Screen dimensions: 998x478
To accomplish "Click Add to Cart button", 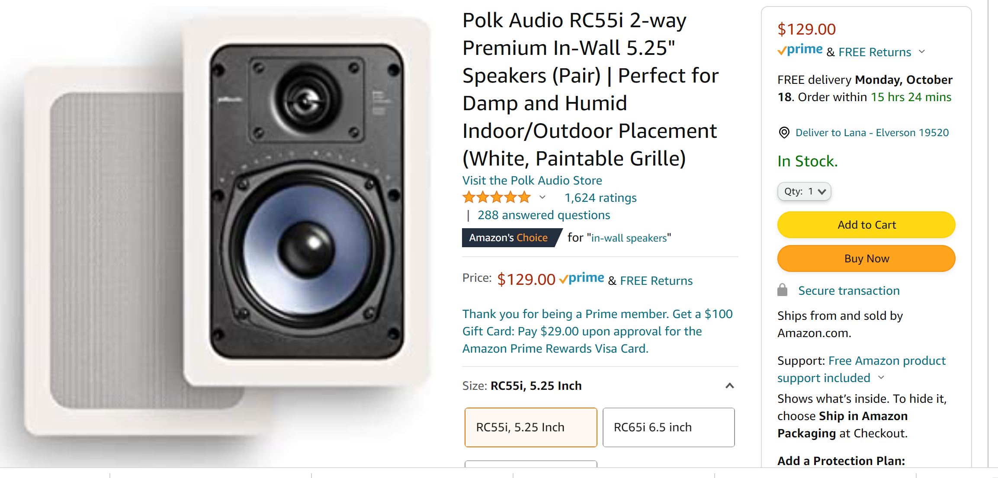I will coord(866,225).
